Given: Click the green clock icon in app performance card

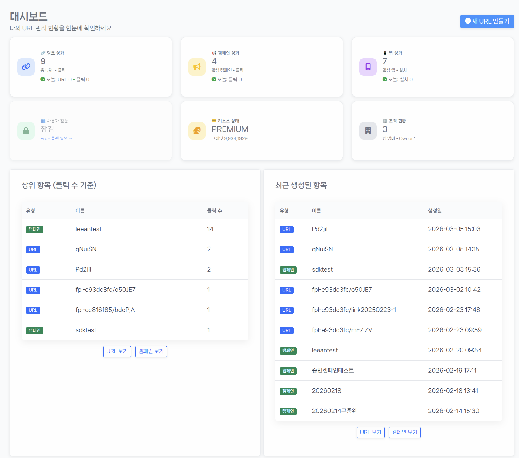Looking at the screenshot, I should tap(385, 79).
